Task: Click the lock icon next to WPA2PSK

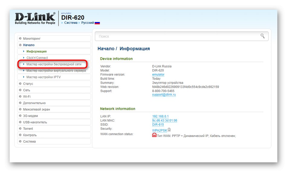Action: [169, 129]
